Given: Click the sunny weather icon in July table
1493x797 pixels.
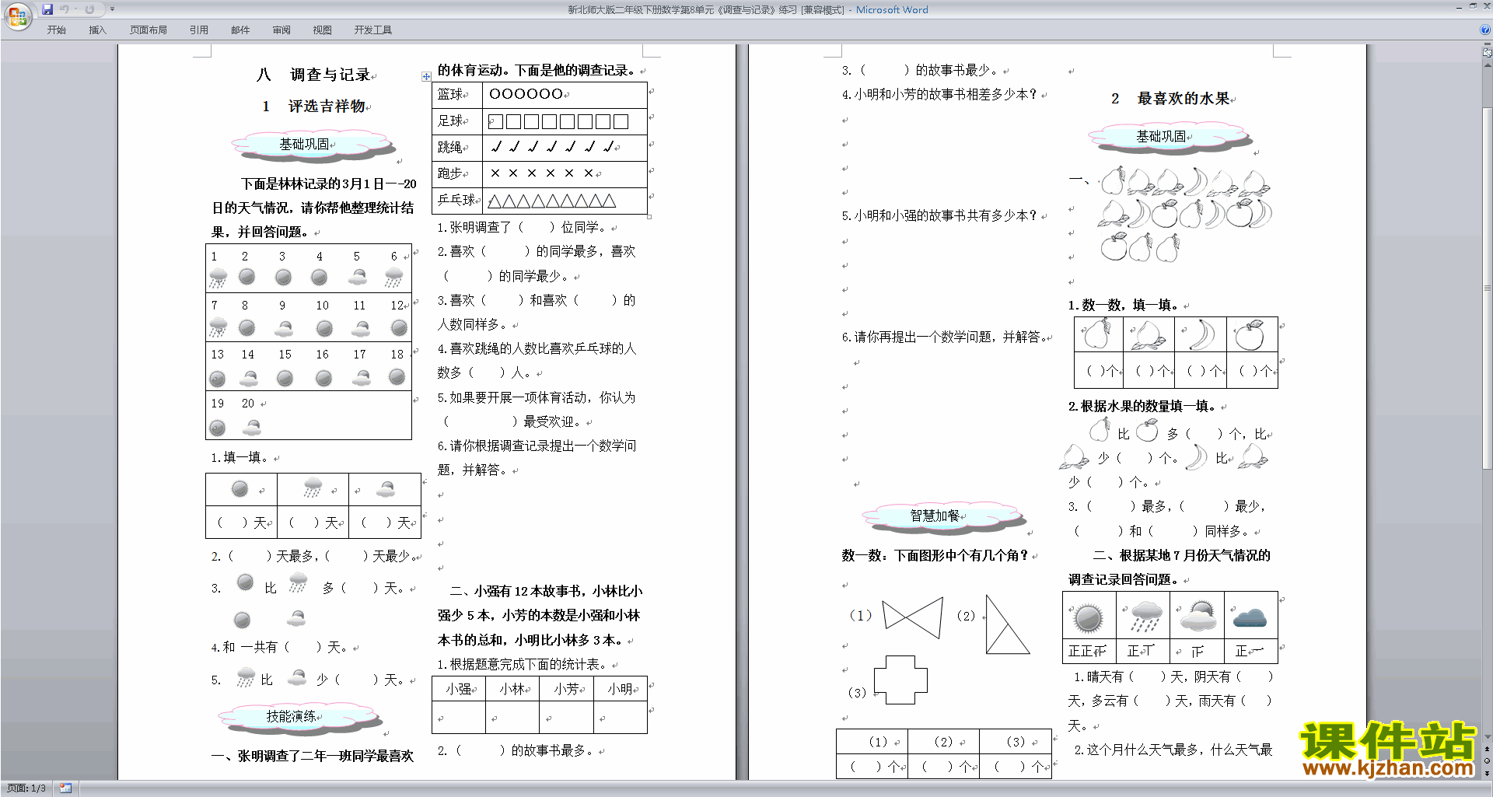Looking at the screenshot, I should click(1087, 618).
